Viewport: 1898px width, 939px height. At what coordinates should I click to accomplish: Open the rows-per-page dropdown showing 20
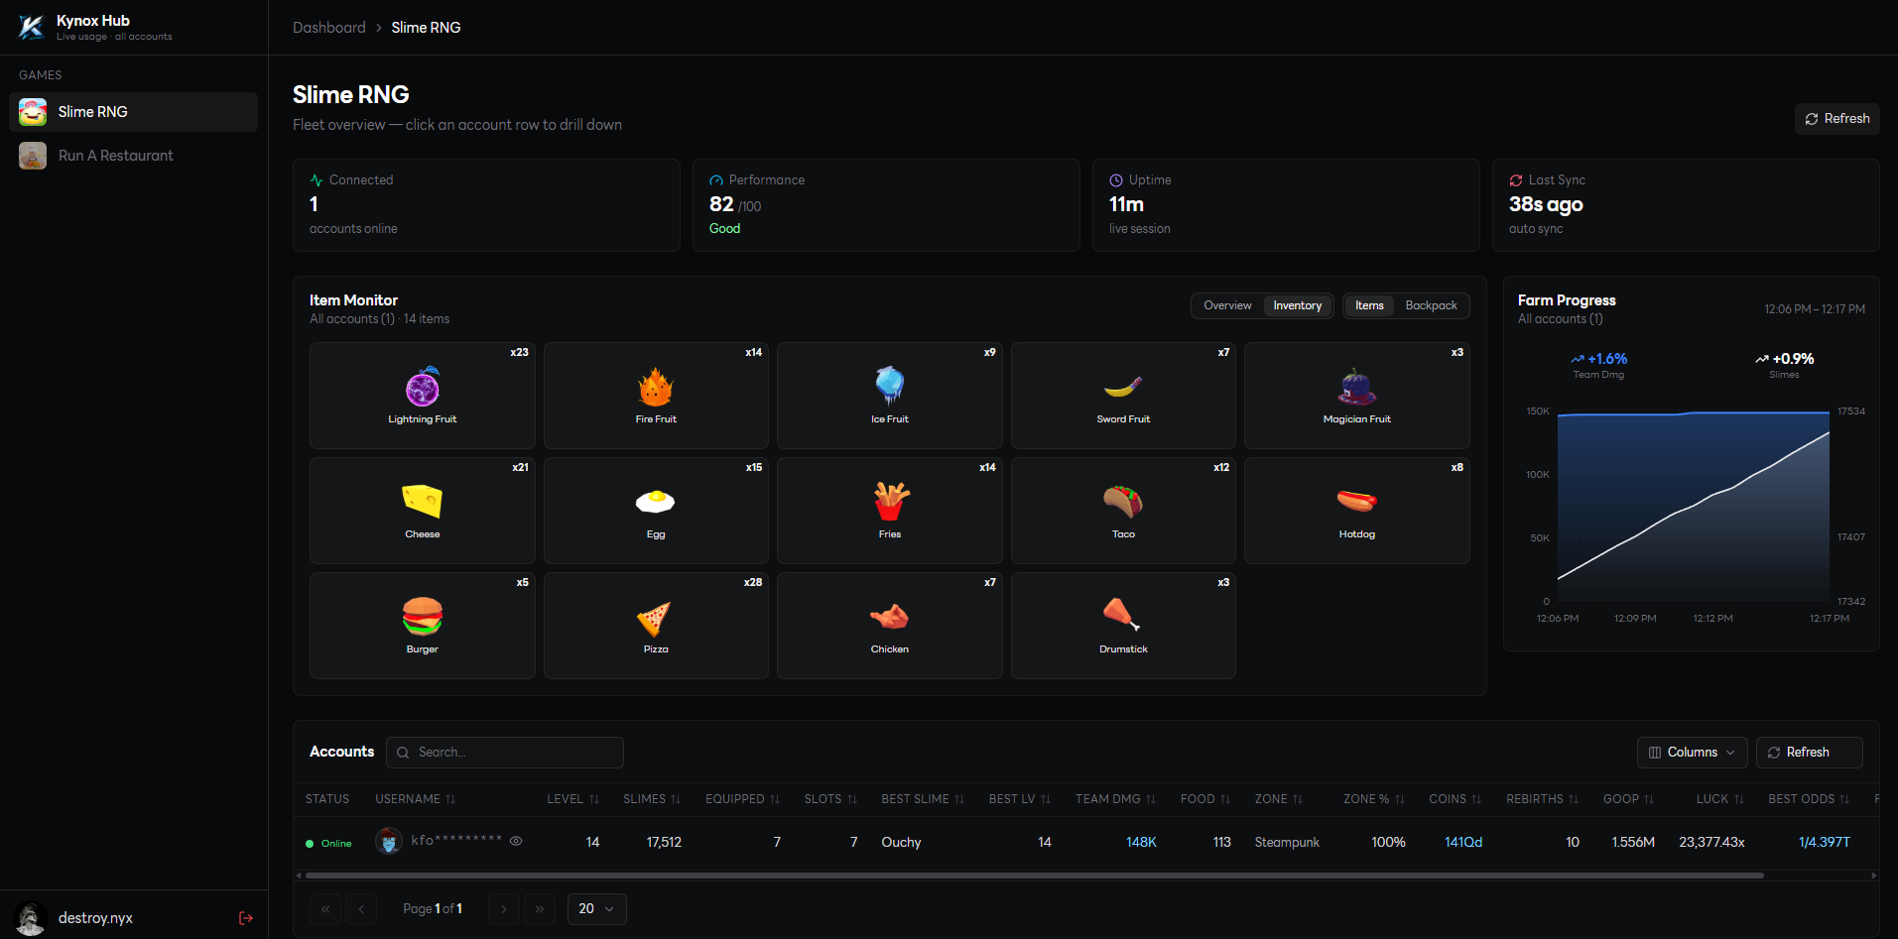click(x=597, y=909)
